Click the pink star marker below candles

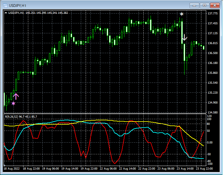13,104
